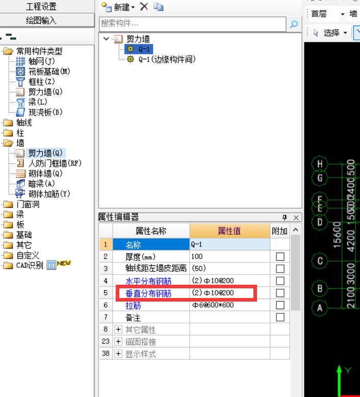Delete component with the X icon

coord(144,7)
